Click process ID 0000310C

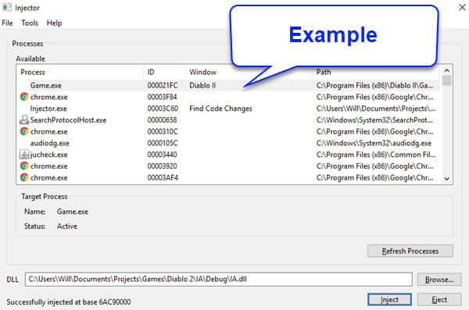point(163,131)
